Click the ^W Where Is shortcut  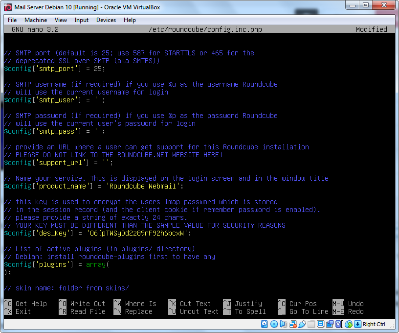[135, 304]
